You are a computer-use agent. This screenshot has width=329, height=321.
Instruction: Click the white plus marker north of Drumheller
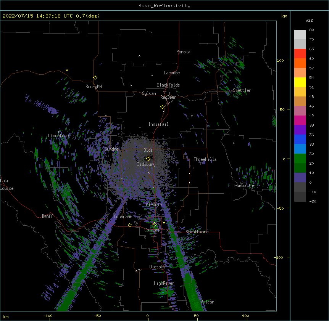[234, 143]
